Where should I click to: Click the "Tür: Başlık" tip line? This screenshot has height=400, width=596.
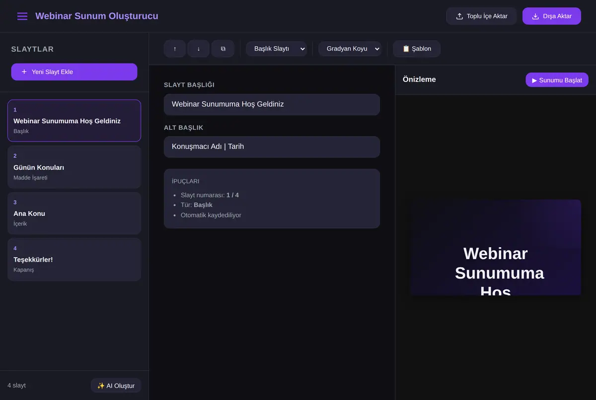point(197,205)
